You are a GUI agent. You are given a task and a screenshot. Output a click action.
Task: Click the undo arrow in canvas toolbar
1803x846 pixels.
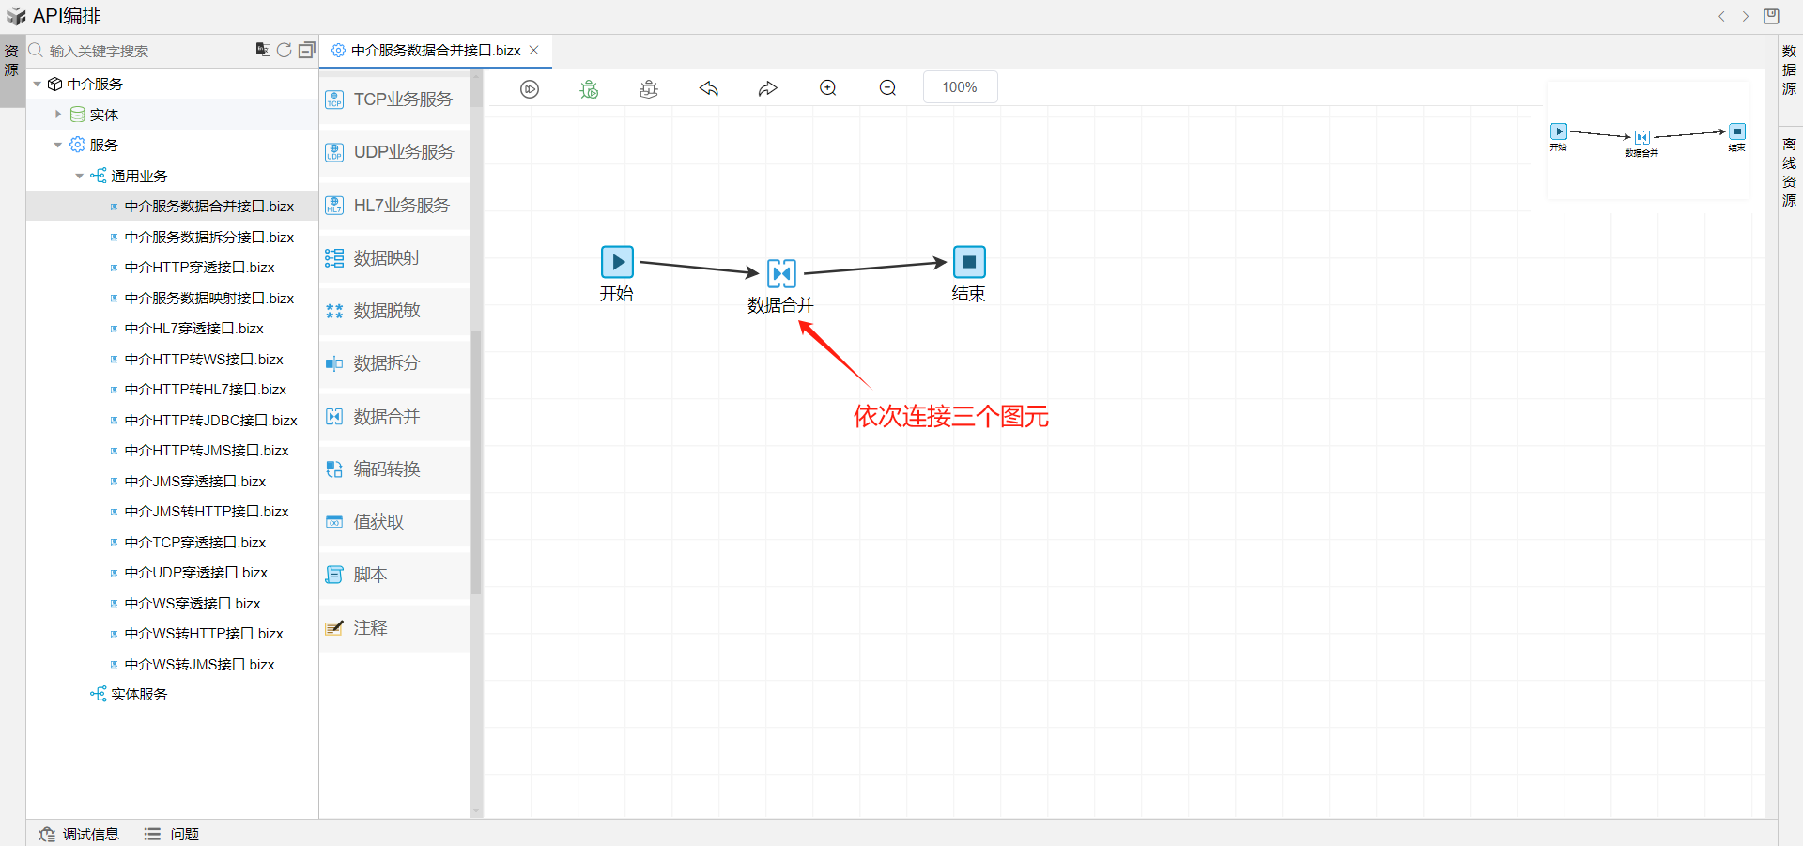point(709,88)
